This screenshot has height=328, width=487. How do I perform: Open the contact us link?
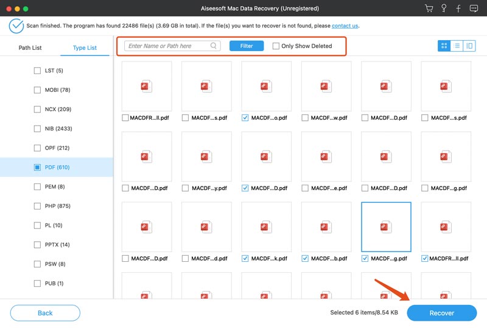click(x=345, y=26)
